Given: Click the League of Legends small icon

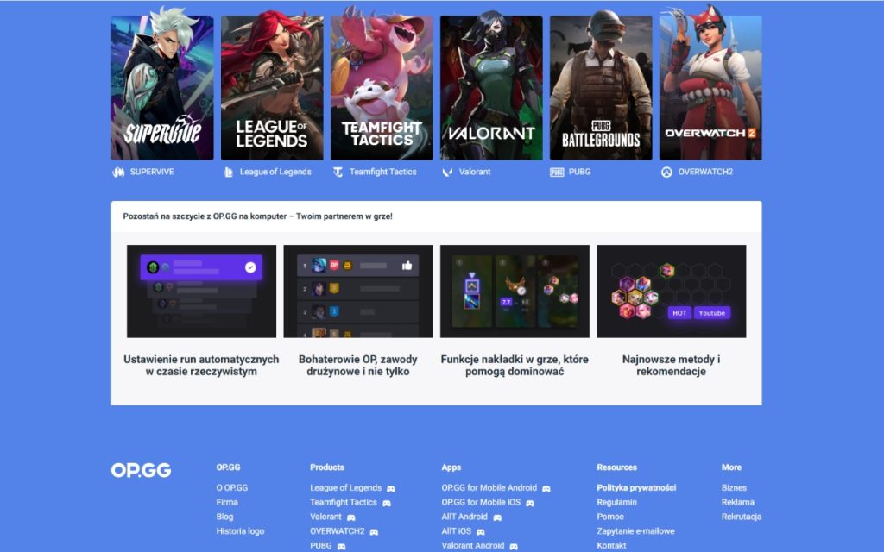Looking at the screenshot, I should [229, 172].
